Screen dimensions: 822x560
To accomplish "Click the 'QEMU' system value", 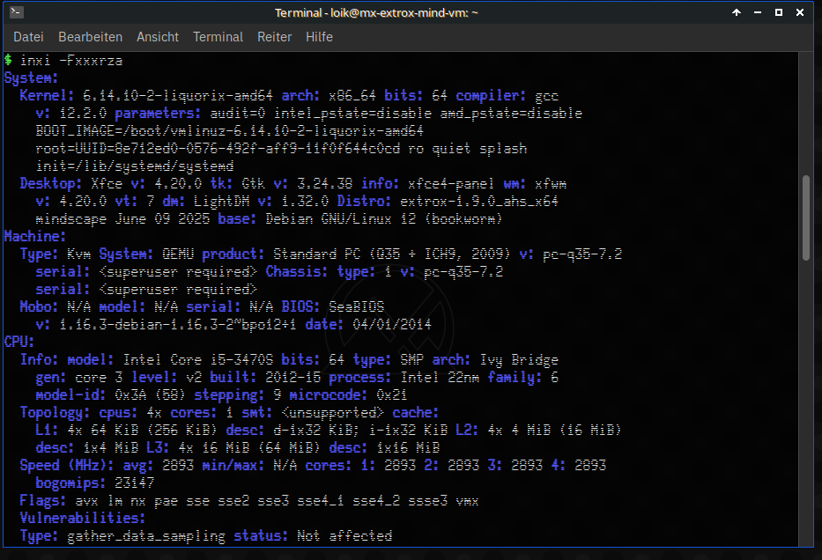I will pos(178,254).
